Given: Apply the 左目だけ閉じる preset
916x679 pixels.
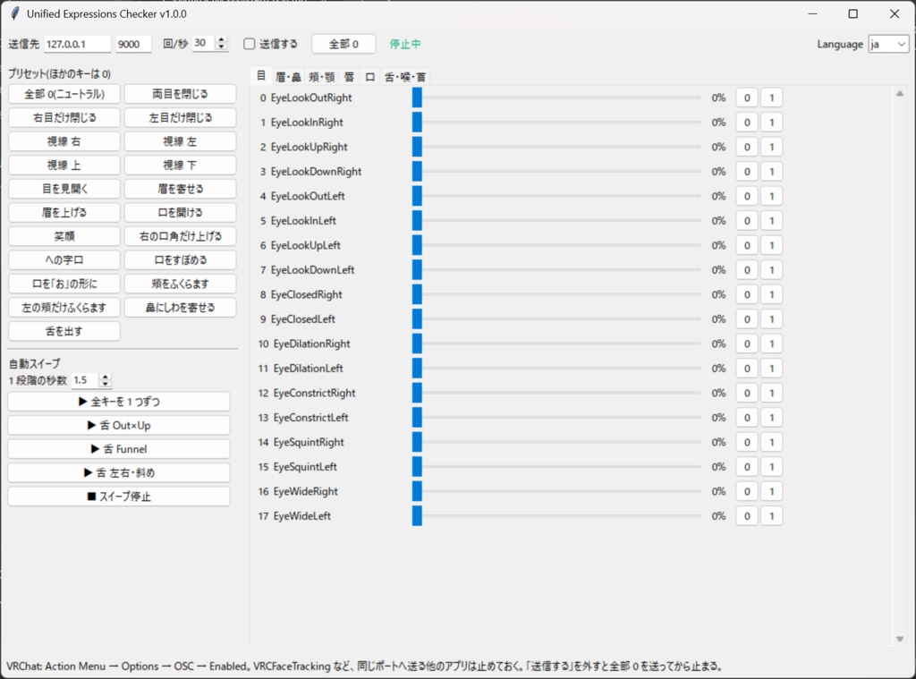Looking at the screenshot, I should (x=180, y=117).
